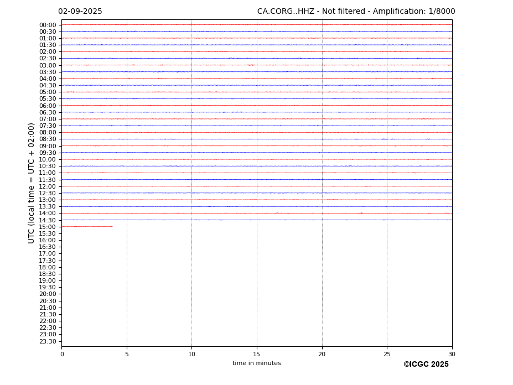Click the UTC local time y-axis label

click(31, 183)
